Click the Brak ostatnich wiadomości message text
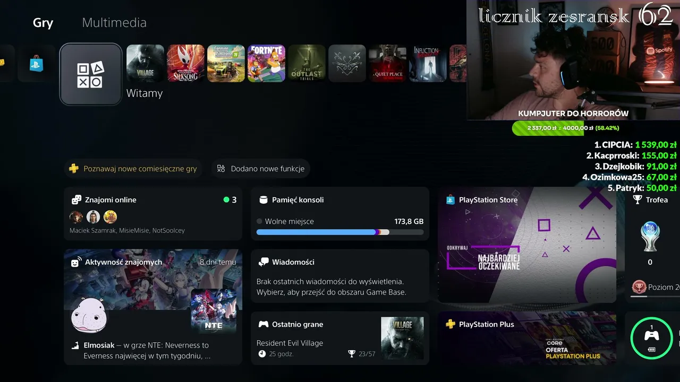The height and width of the screenshot is (382, 680). click(x=331, y=287)
